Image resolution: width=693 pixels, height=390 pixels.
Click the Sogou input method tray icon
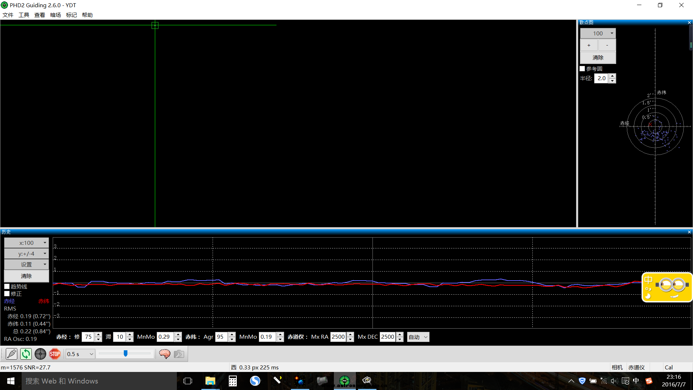(x=649, y=381)
